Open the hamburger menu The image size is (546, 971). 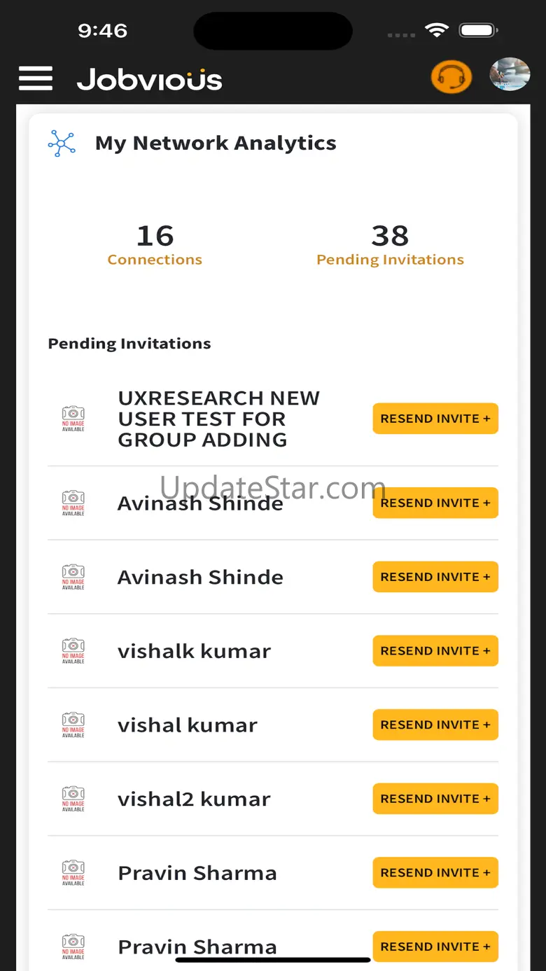(x=36, y=78)
